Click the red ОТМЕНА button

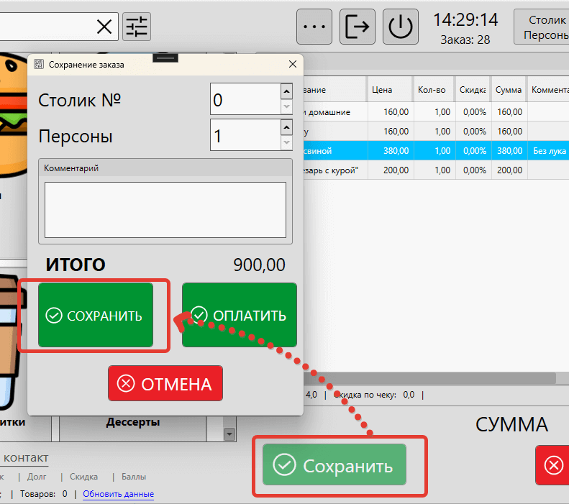click(165, 384)
